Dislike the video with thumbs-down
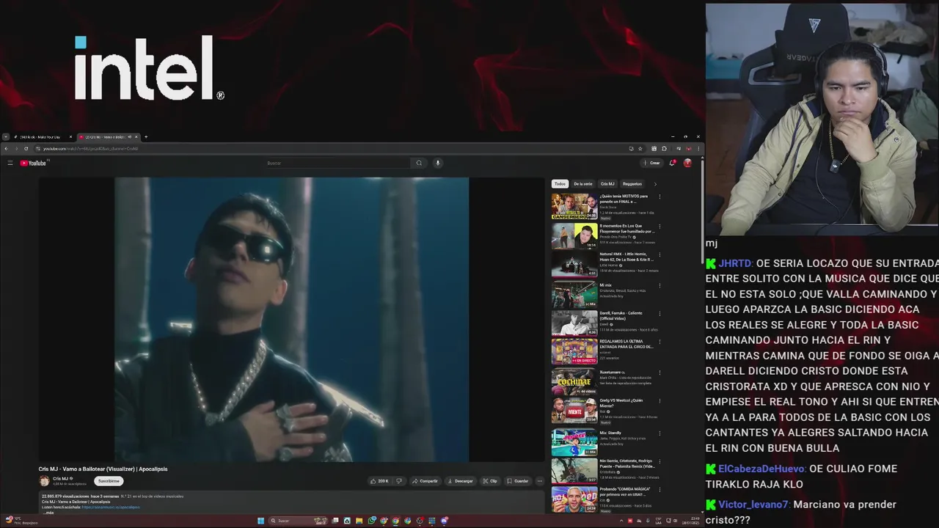The width and height of the screenshot is (939, 528). (x=399, y=481)
